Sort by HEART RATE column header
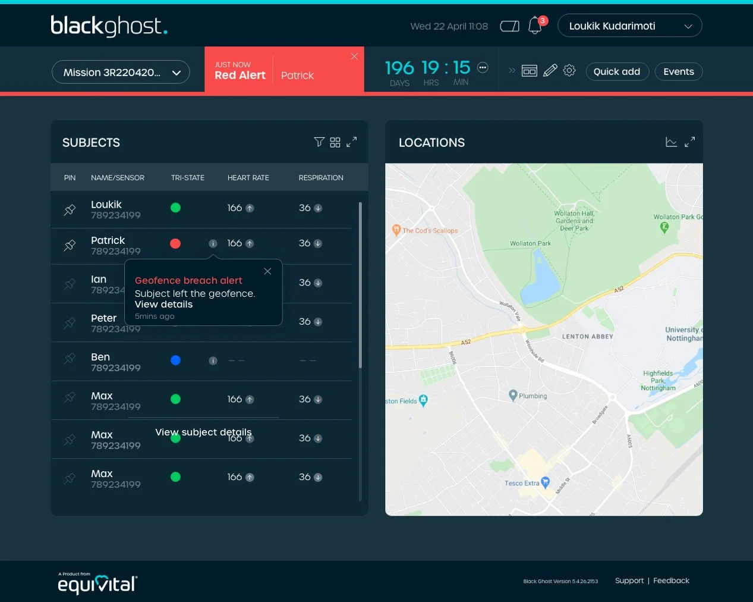753x602 pixels. coord(248,178)
